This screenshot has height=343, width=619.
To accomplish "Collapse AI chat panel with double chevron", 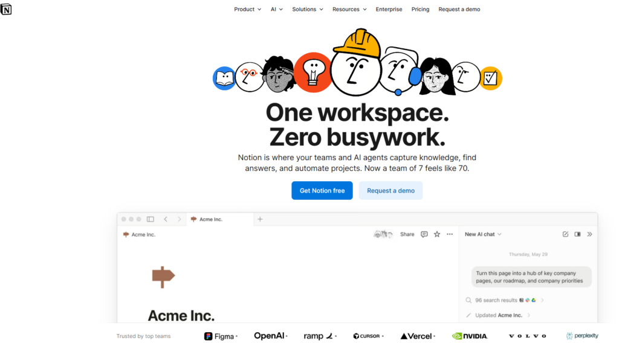I will click(x=589, y=234).
